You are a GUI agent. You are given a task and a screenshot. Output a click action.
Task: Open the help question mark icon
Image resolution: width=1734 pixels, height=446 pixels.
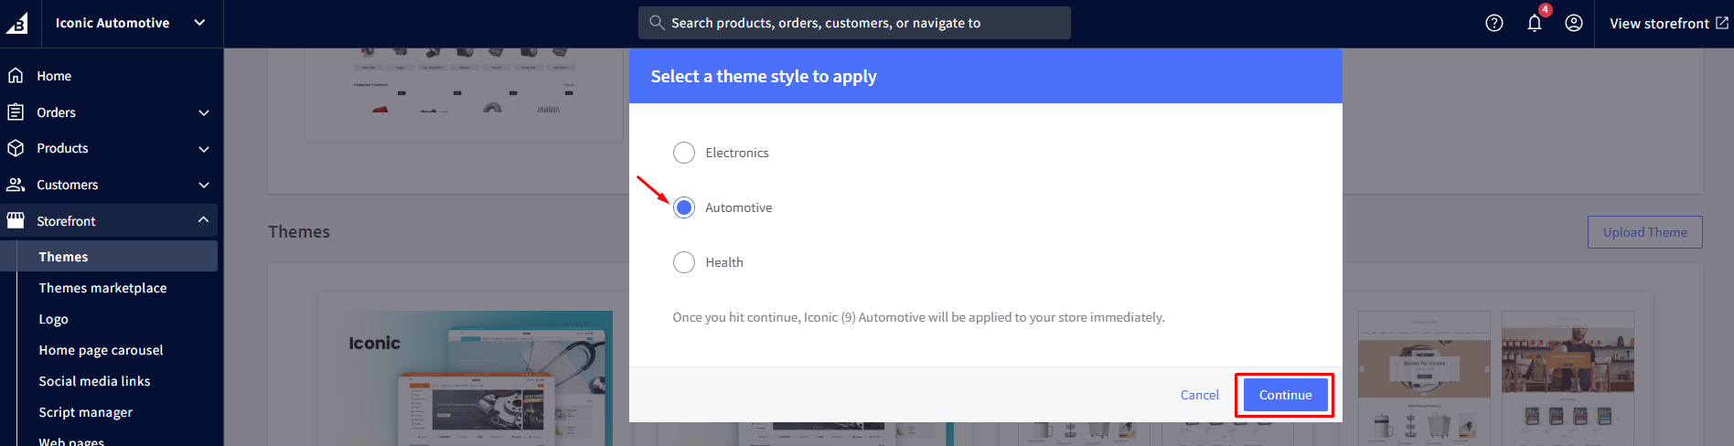pyautogui.click(x=1493, y=24)
